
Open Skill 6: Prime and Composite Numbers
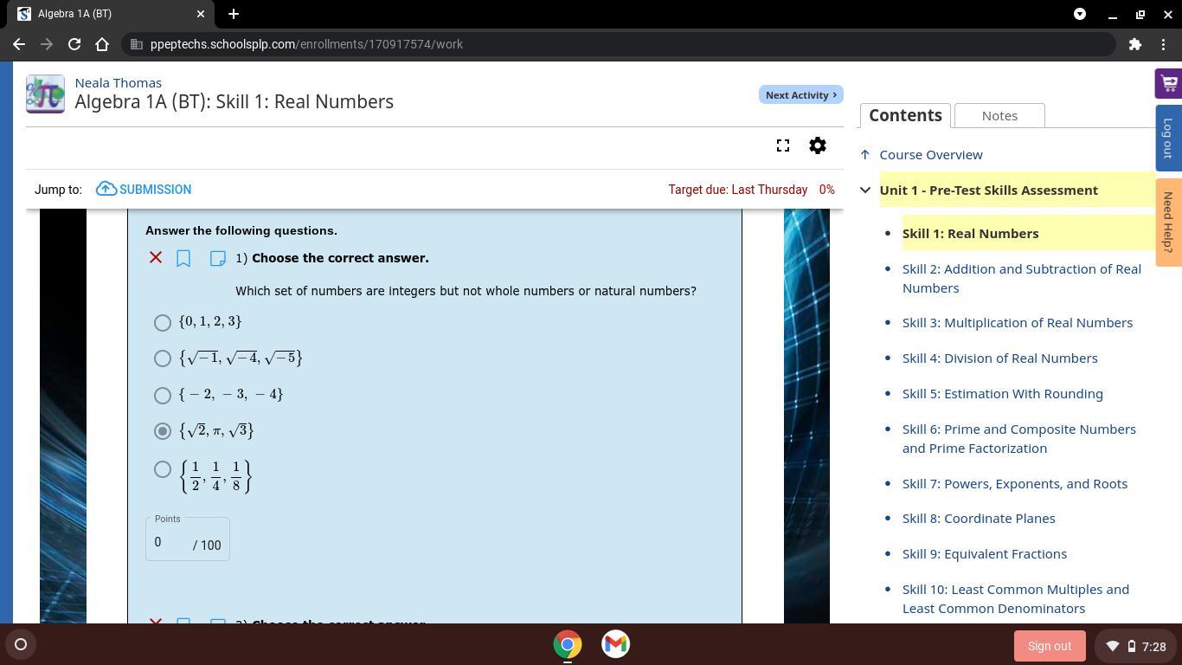click(x=1019, y=438)
